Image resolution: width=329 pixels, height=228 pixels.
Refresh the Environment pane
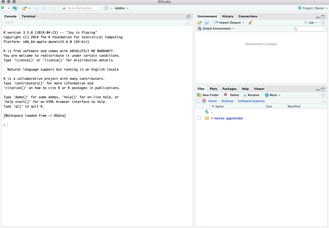tap(322, 23)
